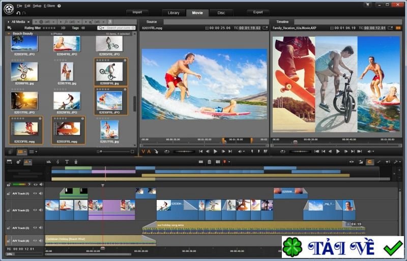Collapse the Beach Beauty folder group
This screenshot has width=407, height=261.
pos(9,34)
